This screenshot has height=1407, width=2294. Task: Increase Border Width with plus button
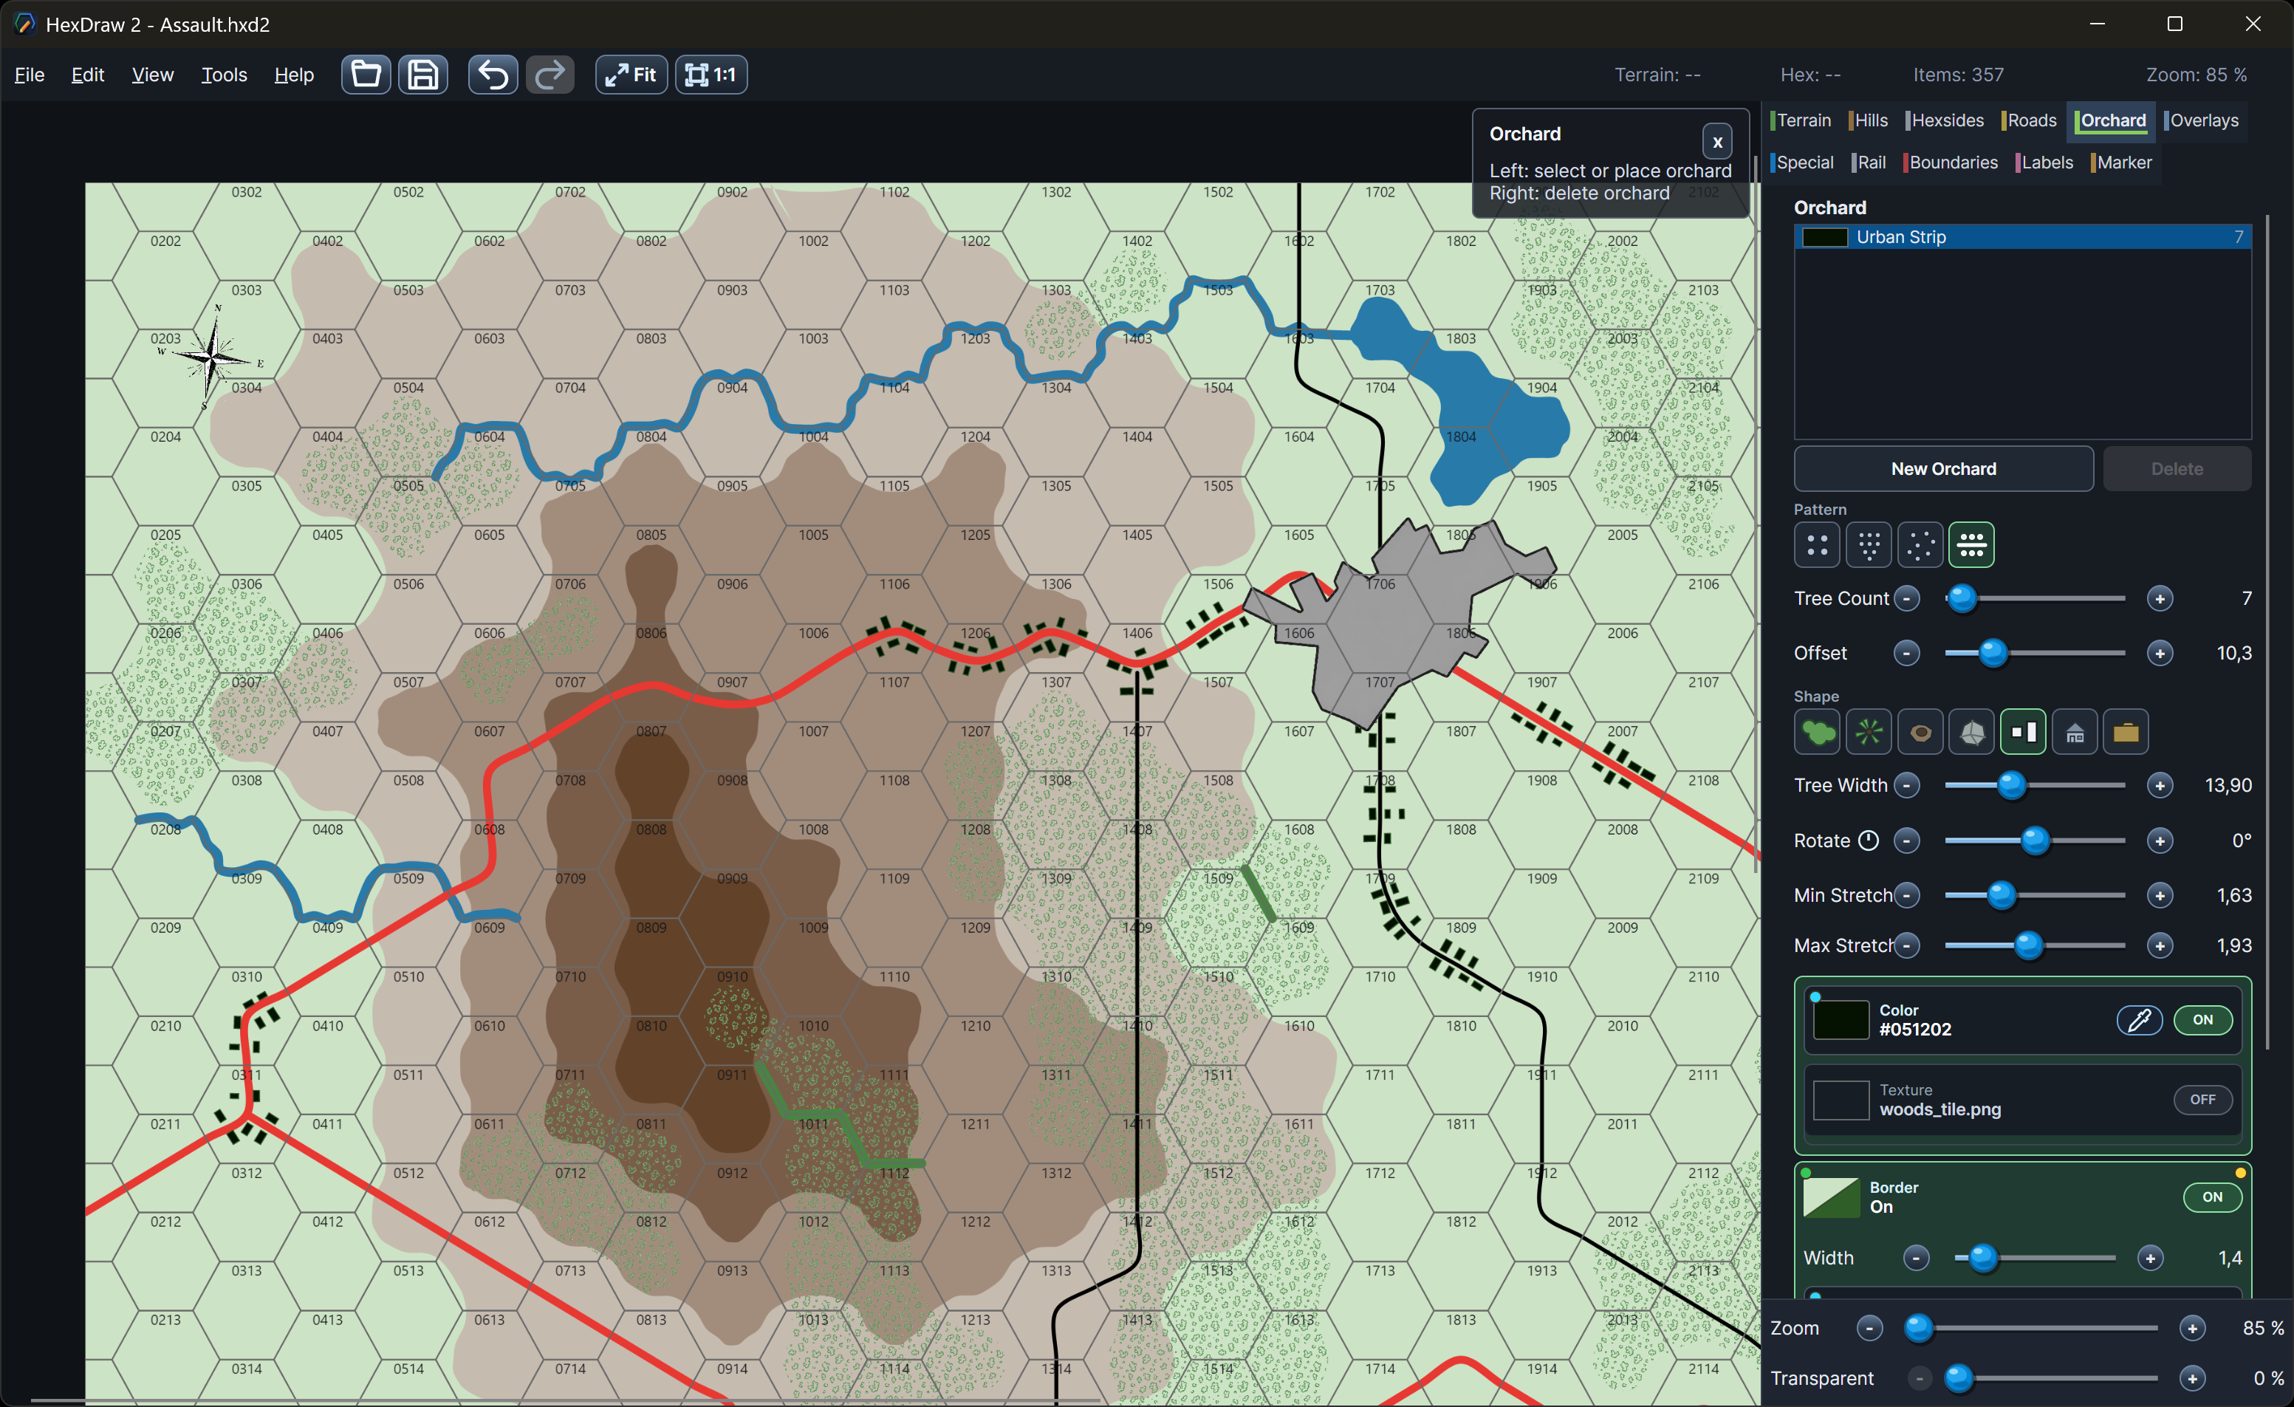tap(2150, 1258)
